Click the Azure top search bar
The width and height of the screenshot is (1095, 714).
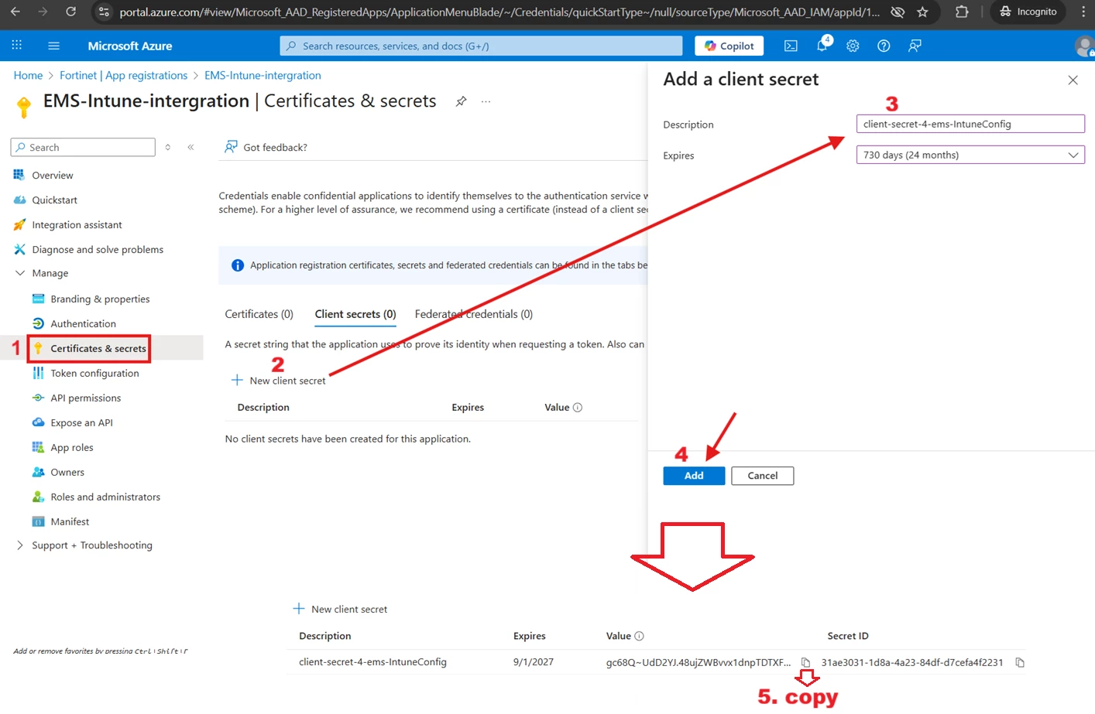[481, 46]
